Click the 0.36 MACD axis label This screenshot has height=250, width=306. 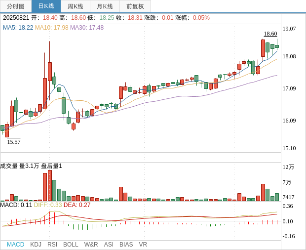pos(288,206)
